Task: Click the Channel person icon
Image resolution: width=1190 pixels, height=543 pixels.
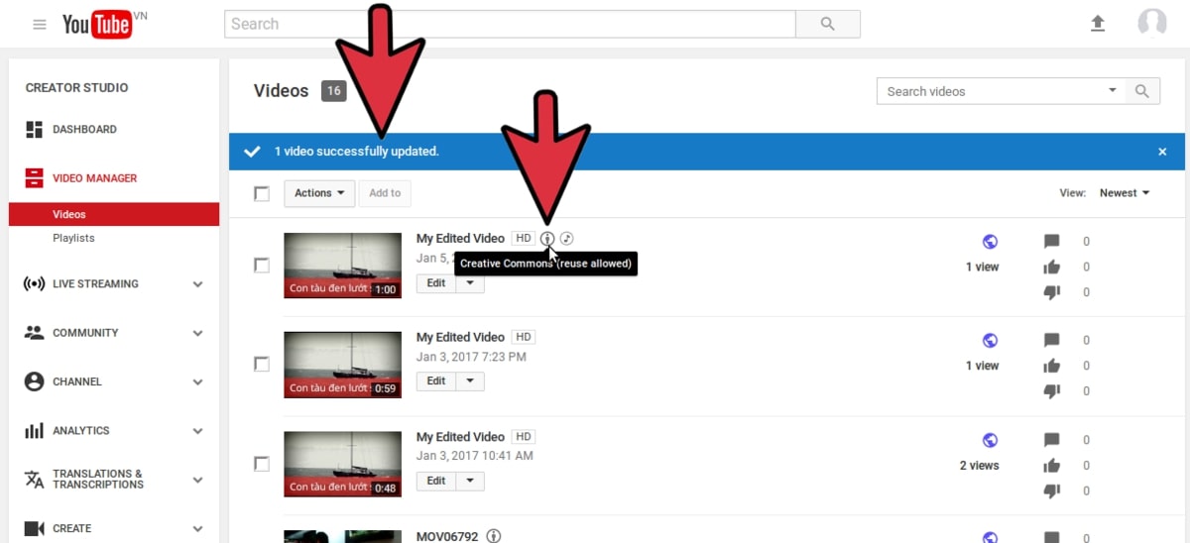Action: pyautogui.click(x=35, y=381)
